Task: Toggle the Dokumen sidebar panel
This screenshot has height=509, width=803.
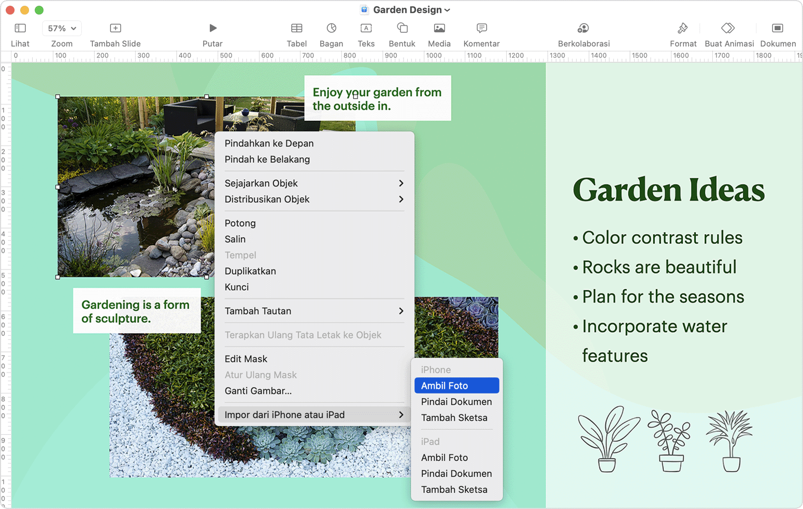Action: point(777,29)
